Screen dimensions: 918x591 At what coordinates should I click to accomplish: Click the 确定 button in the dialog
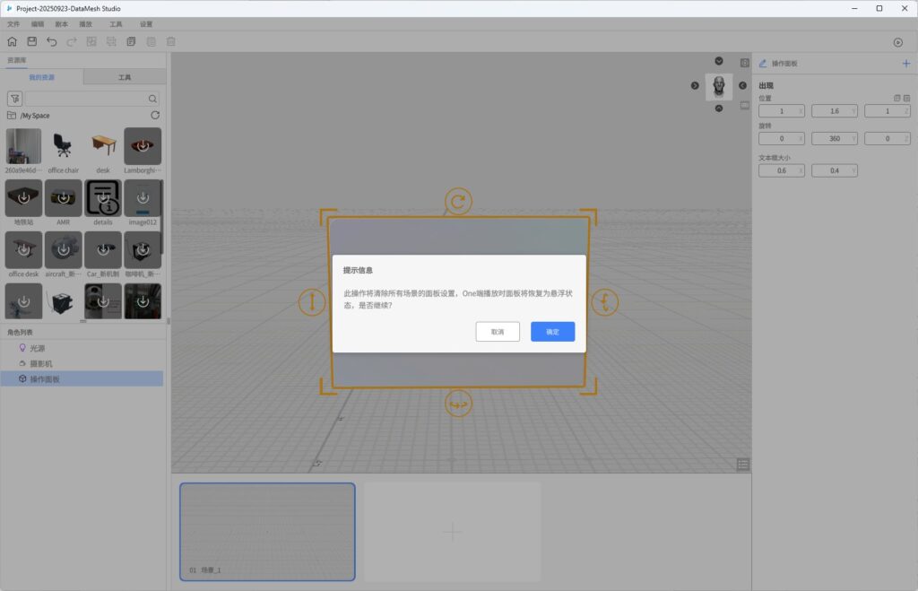pyautogui.click(x=552, y=332)
